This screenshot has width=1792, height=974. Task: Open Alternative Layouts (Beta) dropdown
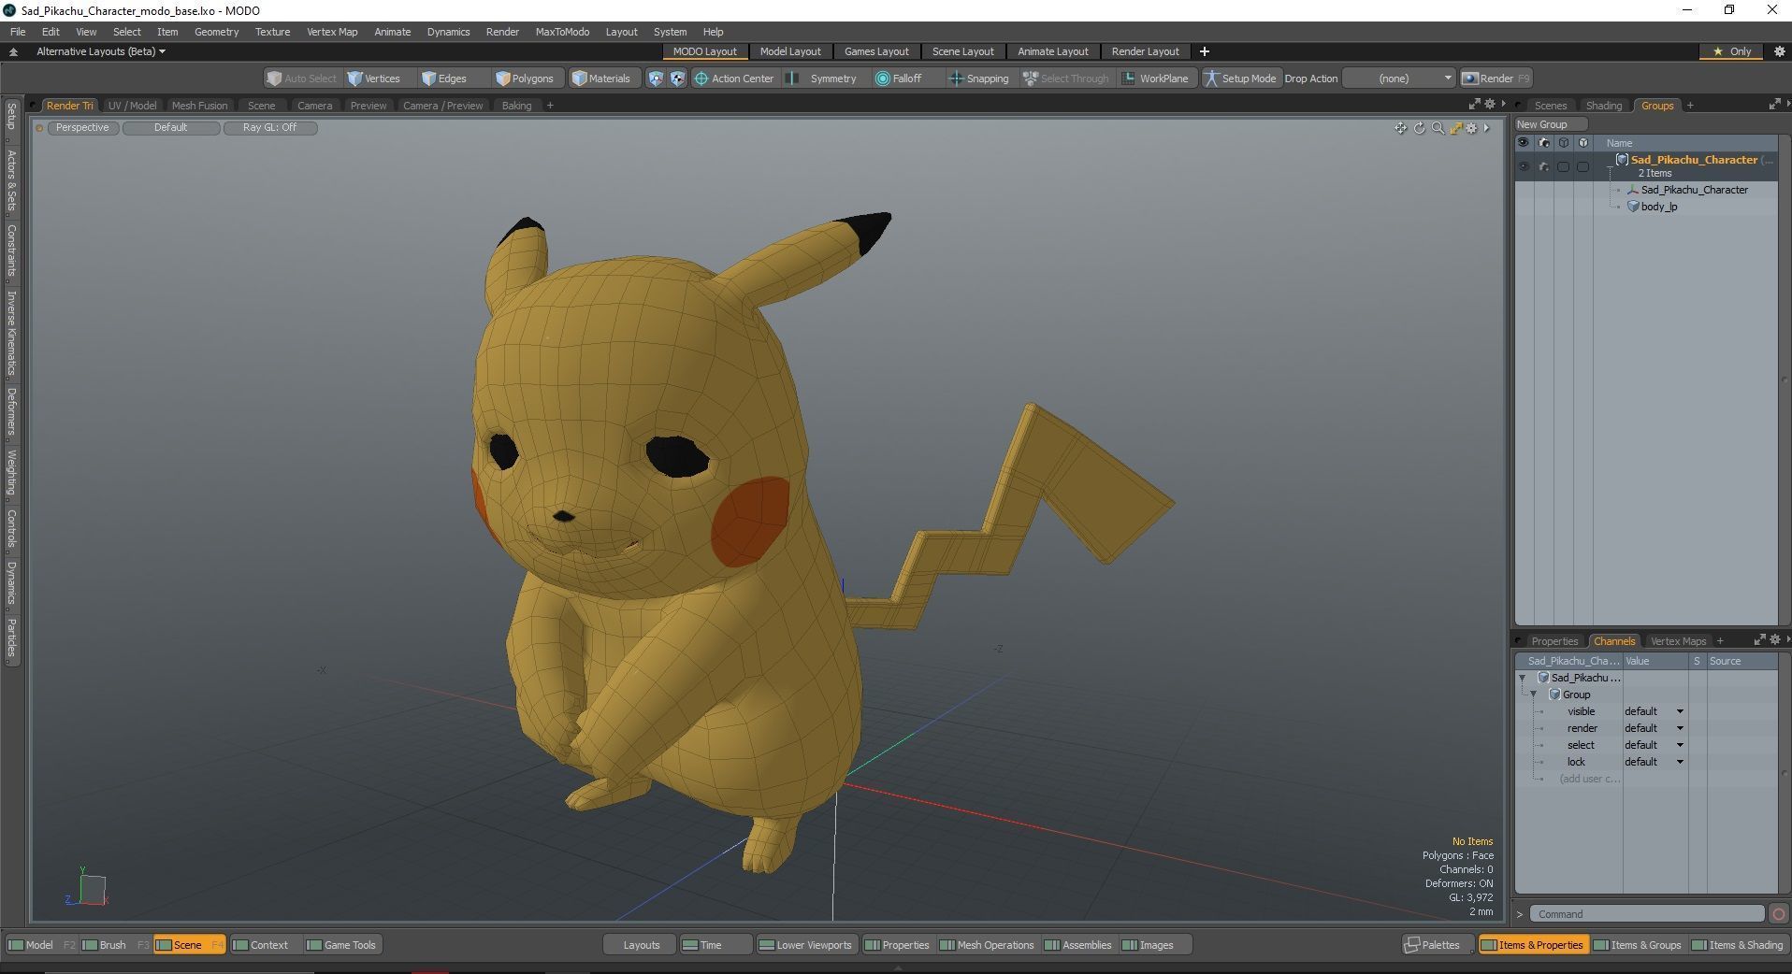100,51
